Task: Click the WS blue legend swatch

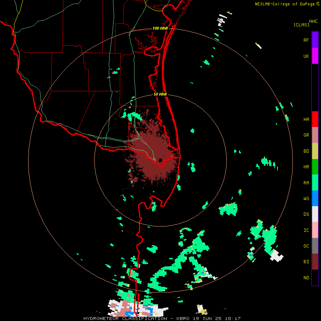Action: click(315, 198)
